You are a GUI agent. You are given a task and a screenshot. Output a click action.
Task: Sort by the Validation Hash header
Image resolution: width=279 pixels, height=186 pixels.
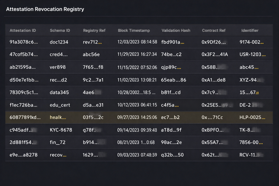click(176, 30)
